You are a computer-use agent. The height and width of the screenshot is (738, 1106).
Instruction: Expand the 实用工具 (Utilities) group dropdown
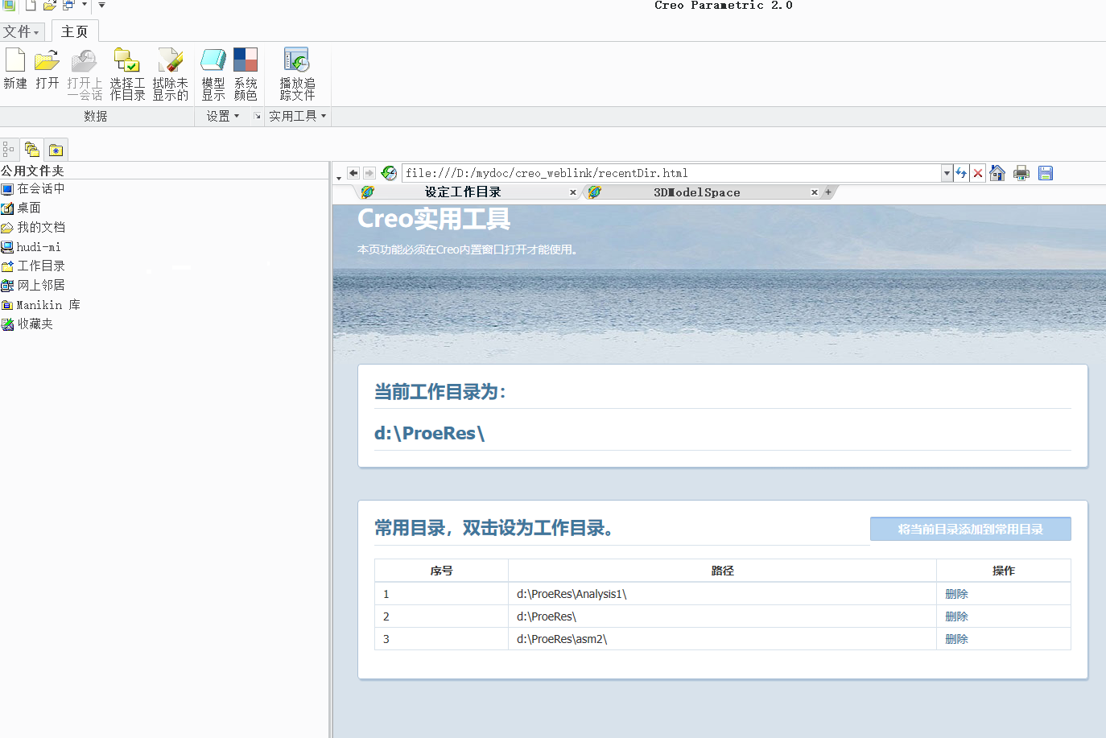[298, 116]
